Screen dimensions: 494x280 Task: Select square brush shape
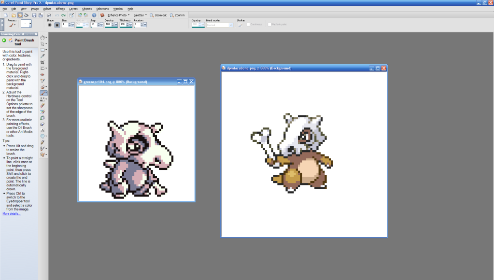click(57, 25)
